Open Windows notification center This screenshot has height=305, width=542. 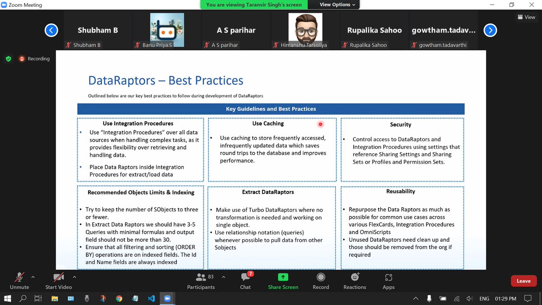click(x=528, y=299)
